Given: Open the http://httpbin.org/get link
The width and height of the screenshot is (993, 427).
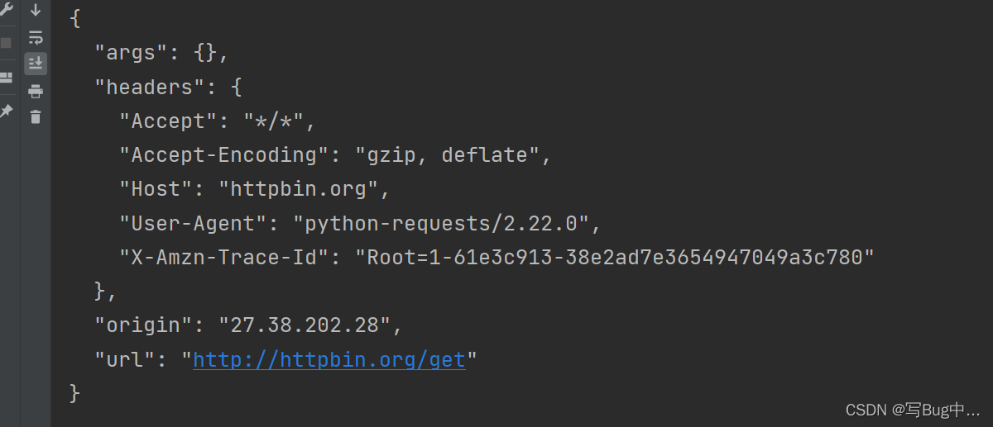Looking at the screenshot, I should (329, 359).
